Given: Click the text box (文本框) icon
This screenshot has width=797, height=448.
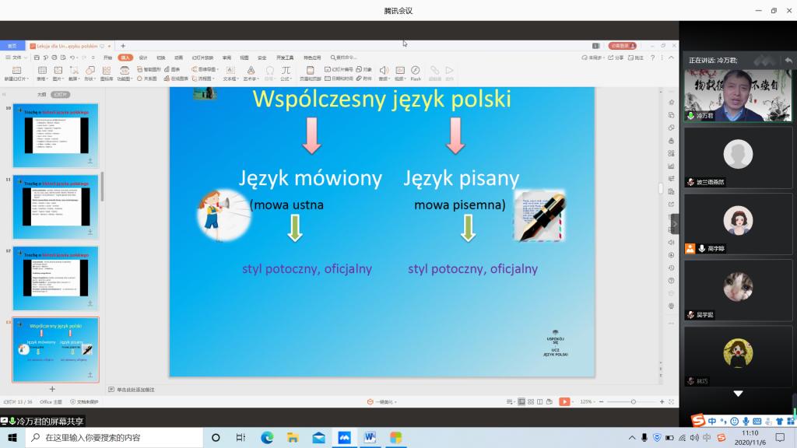Looking at the screenshot, I should (x=230, y=71).
